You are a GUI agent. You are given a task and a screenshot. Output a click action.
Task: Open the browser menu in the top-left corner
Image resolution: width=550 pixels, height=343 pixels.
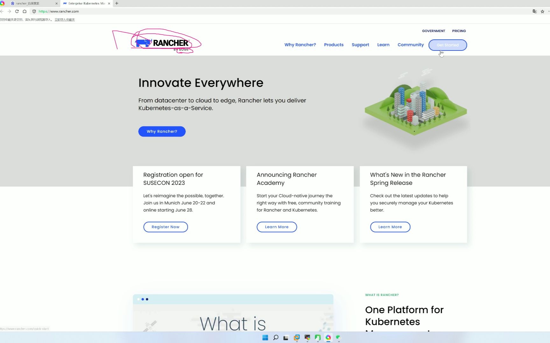pyautogui.click(x=2, y=3)
